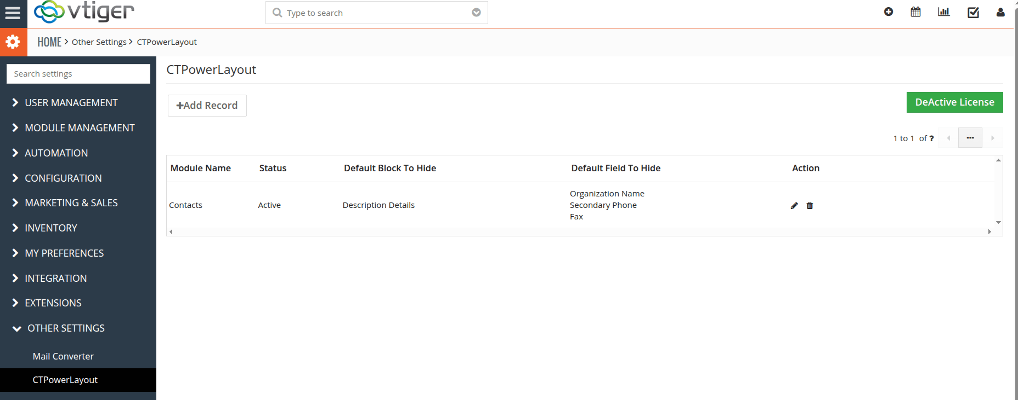Go to HOME breadcrumb link
This screenshot has width=1018, height=400.
(x=49, y=42)
